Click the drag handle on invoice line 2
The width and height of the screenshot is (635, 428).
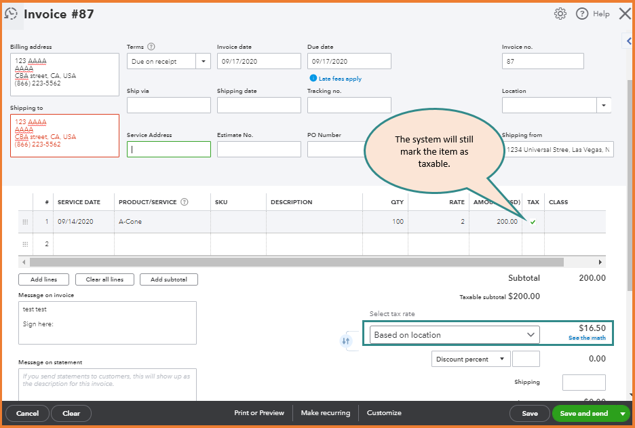[x=25, y=243]
